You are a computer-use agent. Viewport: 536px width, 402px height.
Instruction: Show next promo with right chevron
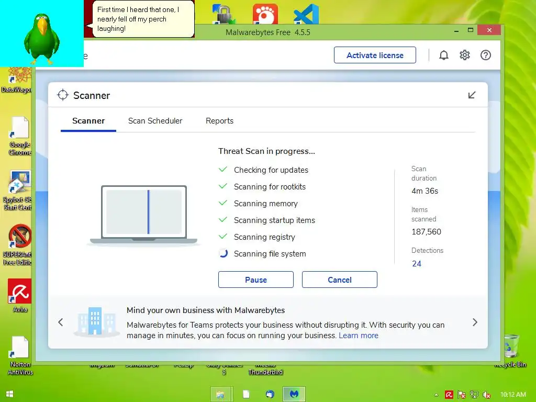[475, 322]
